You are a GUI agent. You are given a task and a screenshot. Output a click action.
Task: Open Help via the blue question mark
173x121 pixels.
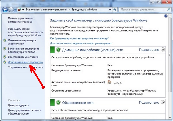(x=166, y=16)
